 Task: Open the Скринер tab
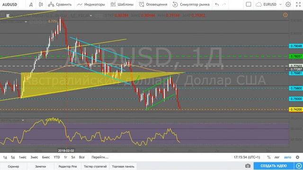tap(14, 166)
